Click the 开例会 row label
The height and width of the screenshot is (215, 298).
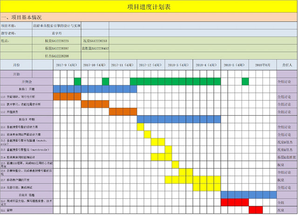click(27, 81)
